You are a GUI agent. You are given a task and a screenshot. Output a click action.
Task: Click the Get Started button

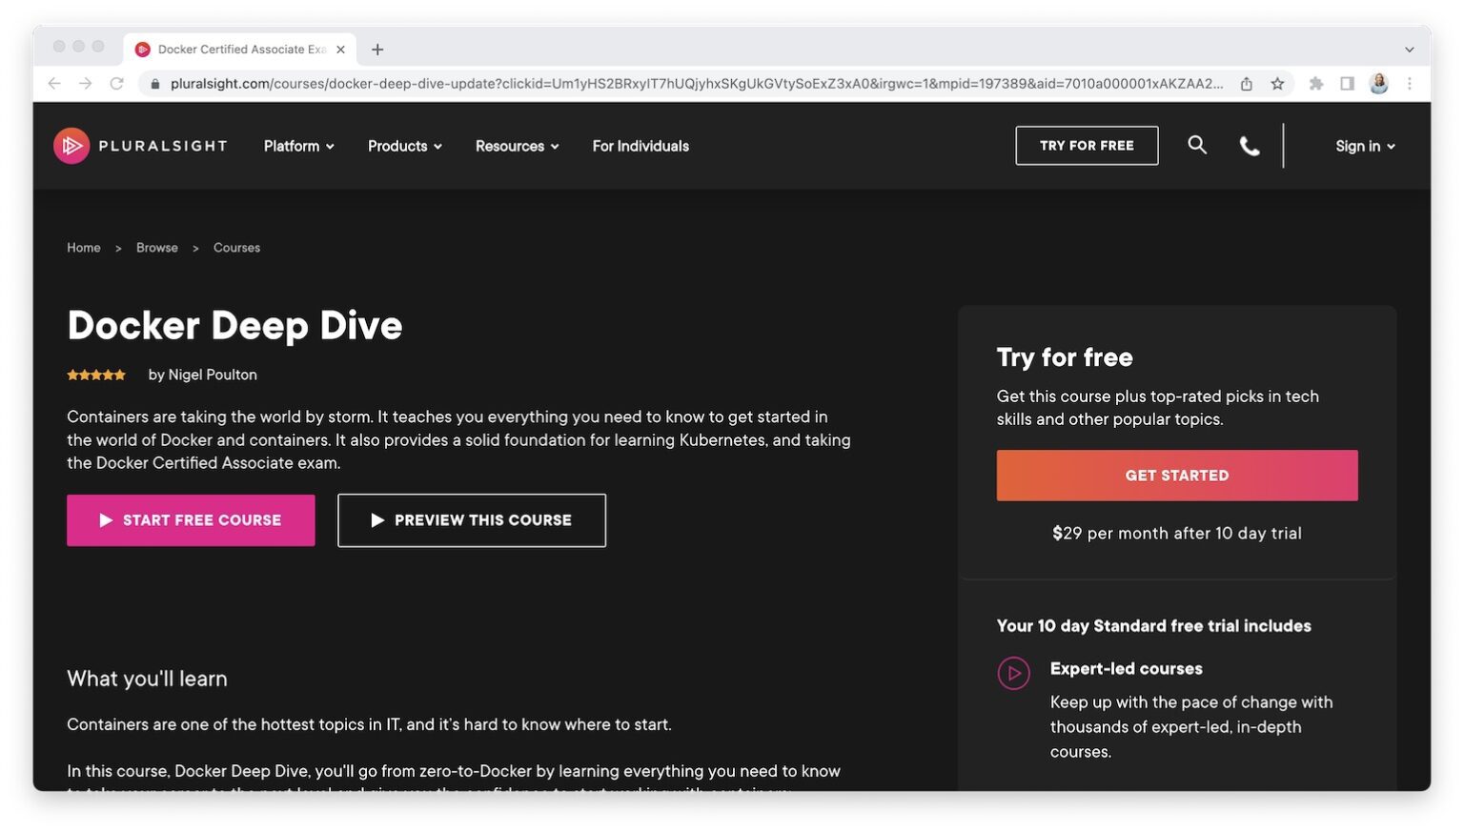click(1176, 475)
